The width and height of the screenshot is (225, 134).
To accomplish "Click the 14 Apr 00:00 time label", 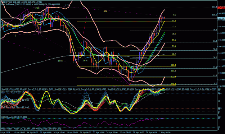I will (x=32, y=133).
